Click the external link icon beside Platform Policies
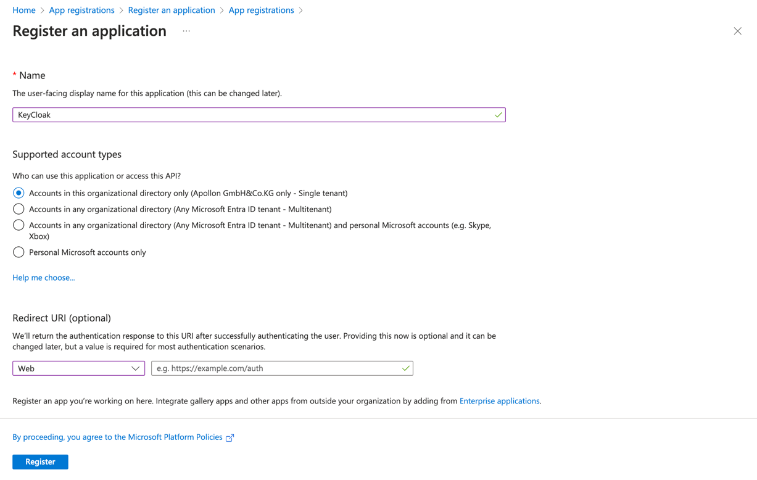The image size is (757, 480). [x=230, y=437]
